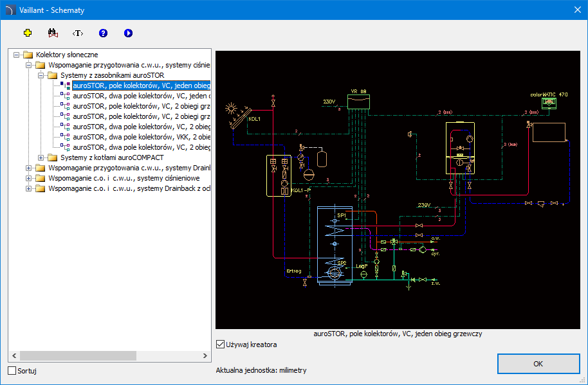
Task: Click schematic icon of auroSTOR VKK item
Action: [x=65, y=137]
